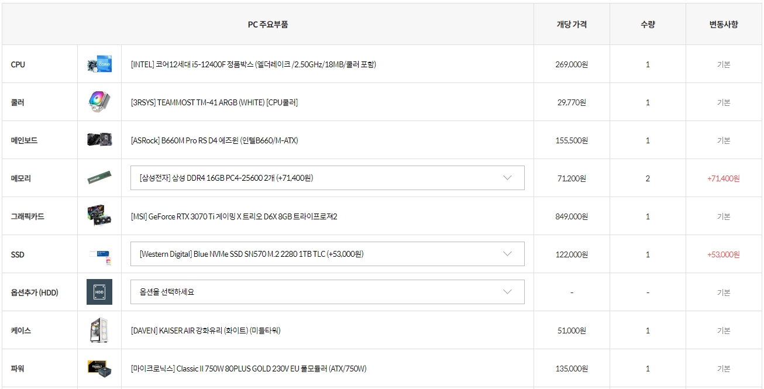Select the DAVEN KAISER AIR case thumbnail

(x=99, y=331)
